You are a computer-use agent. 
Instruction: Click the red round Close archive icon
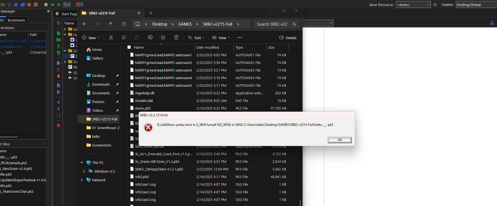coord(29,5)
